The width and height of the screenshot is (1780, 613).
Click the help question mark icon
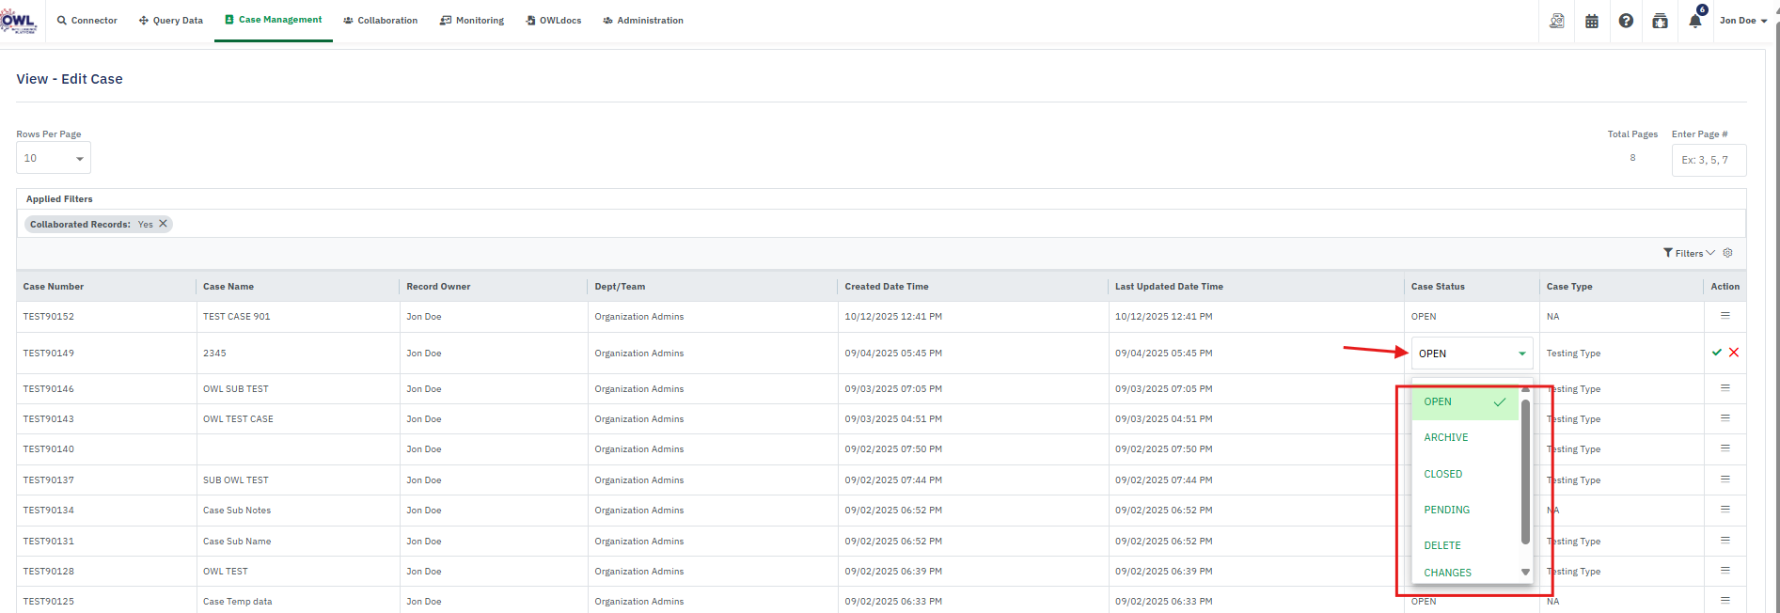[1626, 21]
